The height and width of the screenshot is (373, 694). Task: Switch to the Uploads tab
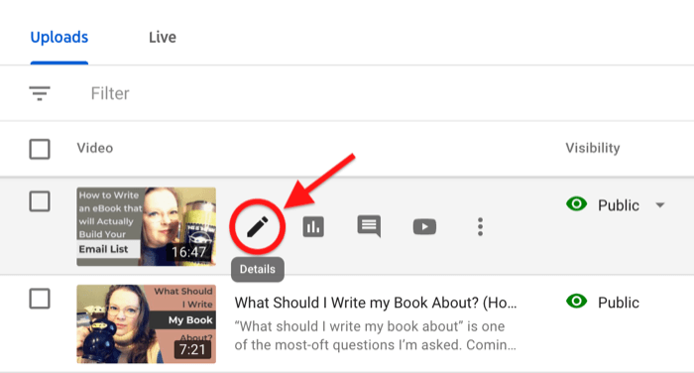click(x=59, y=38)
